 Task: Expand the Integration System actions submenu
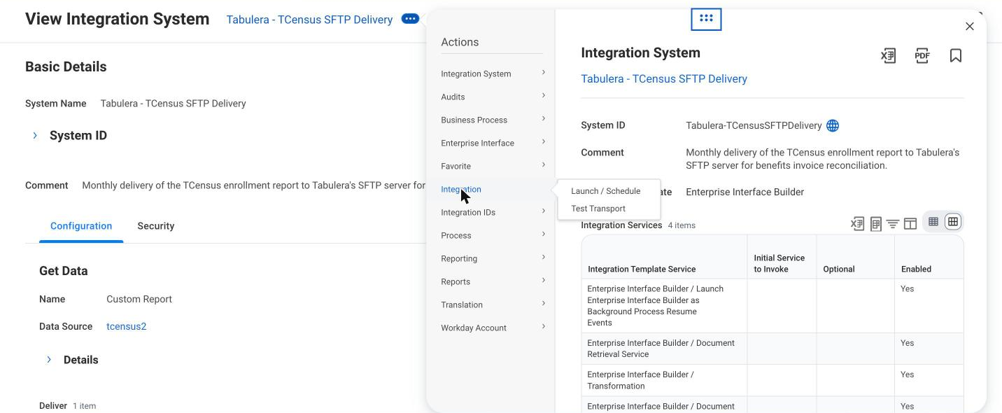(544, 73)
